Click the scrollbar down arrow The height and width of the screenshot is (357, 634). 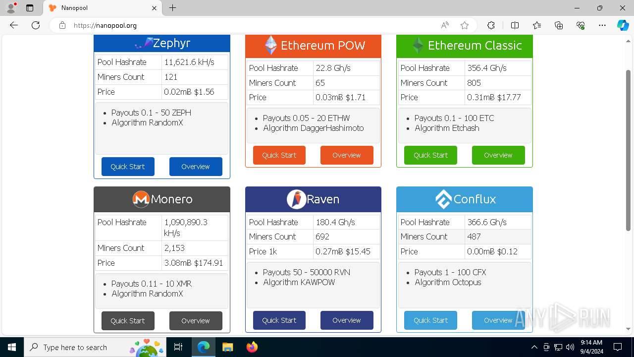629,329
